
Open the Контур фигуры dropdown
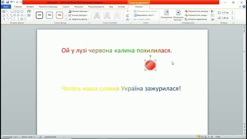click(x=78, y=15)
